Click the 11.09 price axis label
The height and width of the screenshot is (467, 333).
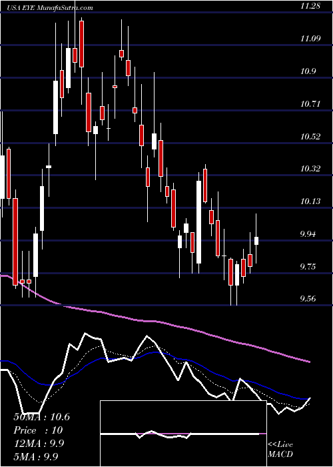[x=310, y=39]
